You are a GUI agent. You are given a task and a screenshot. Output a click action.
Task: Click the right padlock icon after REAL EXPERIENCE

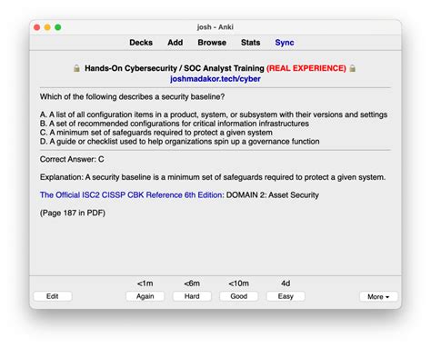pos(352,68)
